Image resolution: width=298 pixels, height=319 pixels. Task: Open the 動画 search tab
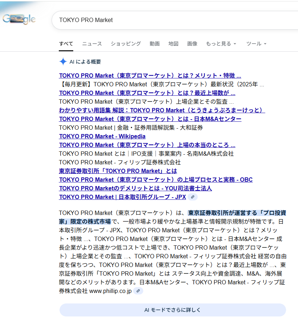tap(154, 44)
